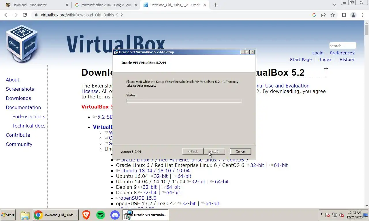This screenshot has width=369, height=221.
Task: Close the Mine-imator tab
Action: pyautogui.click(x=67, y=5)
